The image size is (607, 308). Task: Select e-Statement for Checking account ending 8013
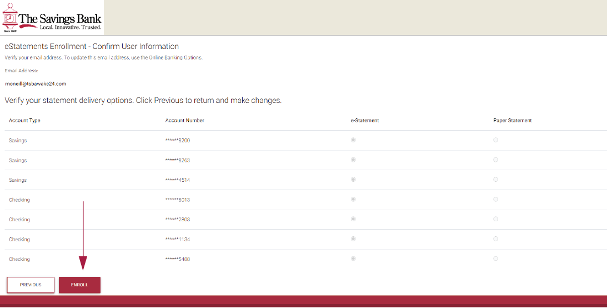(x=353, y=199)
